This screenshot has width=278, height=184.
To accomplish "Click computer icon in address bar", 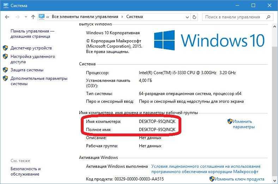I will tap(42, 17).
